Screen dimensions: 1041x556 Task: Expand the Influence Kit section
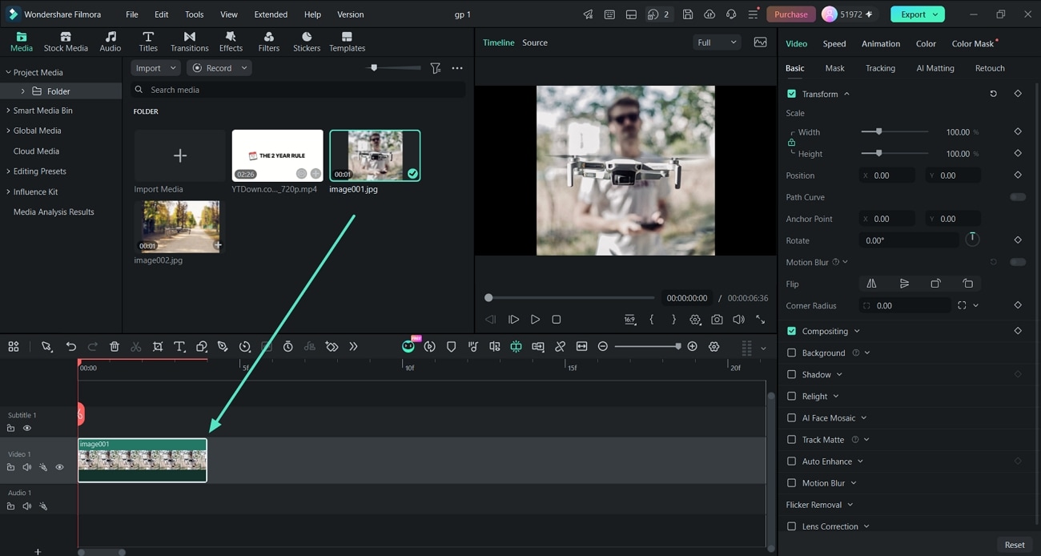pos(8,191)
